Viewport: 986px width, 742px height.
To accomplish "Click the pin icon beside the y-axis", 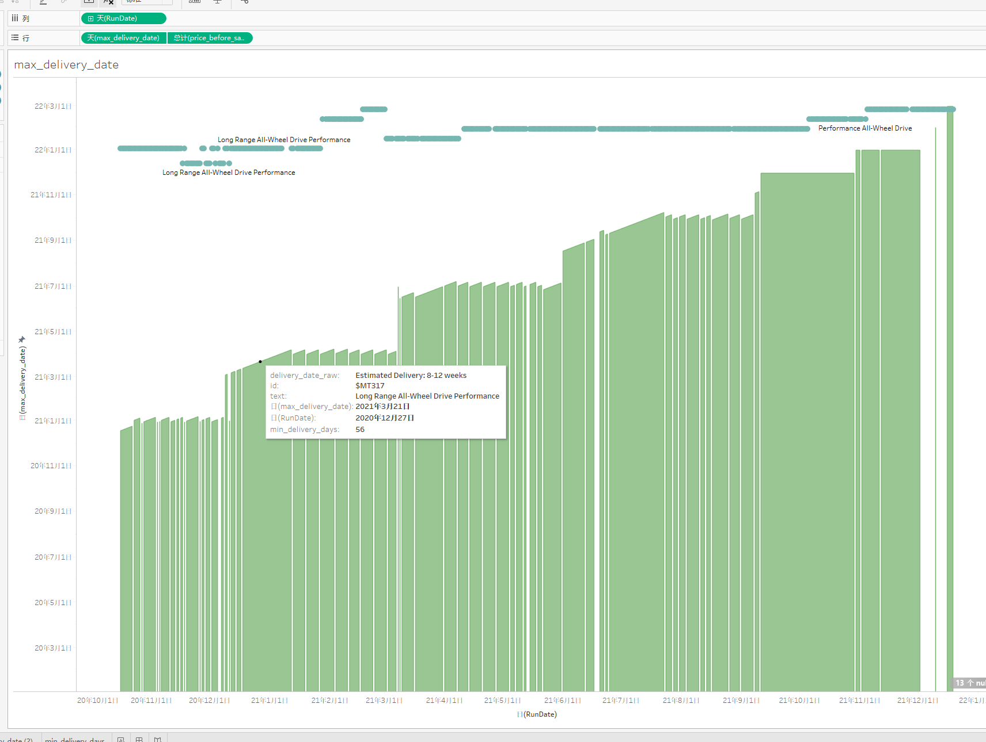I will click(22, 339).
